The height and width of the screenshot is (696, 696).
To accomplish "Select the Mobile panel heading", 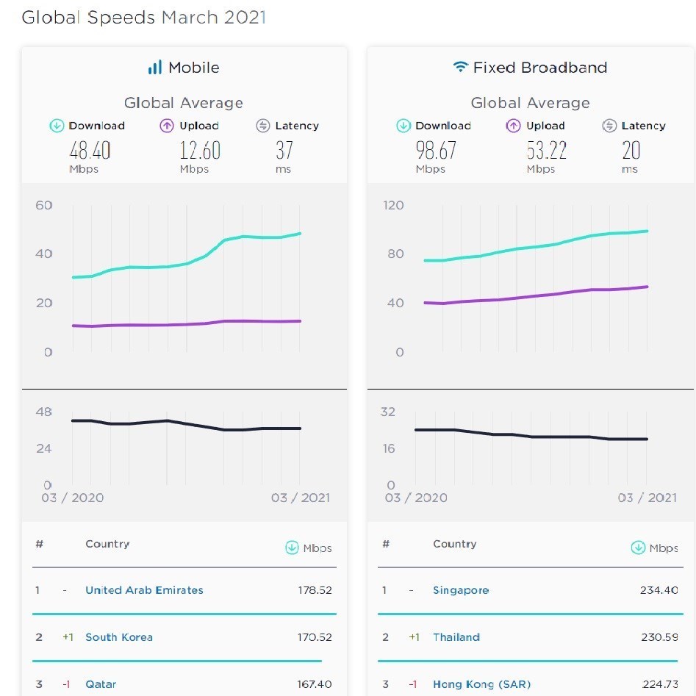I will click(193, 68).
